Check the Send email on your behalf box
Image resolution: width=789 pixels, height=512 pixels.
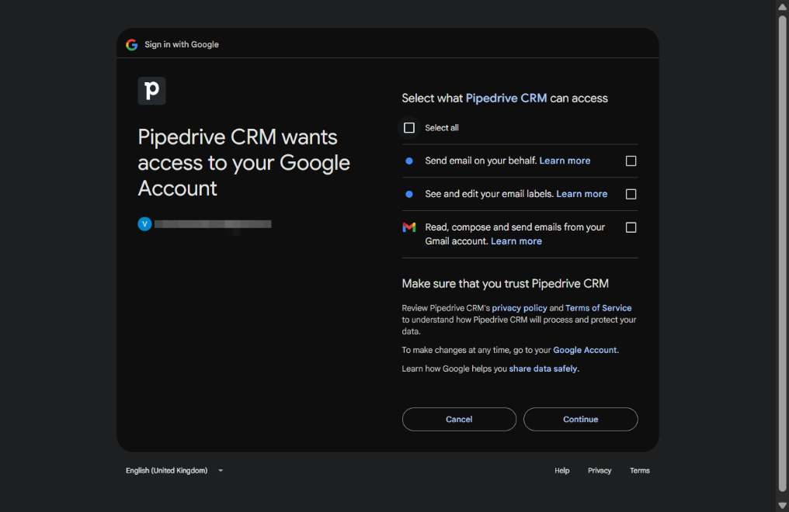pos(631,161)
